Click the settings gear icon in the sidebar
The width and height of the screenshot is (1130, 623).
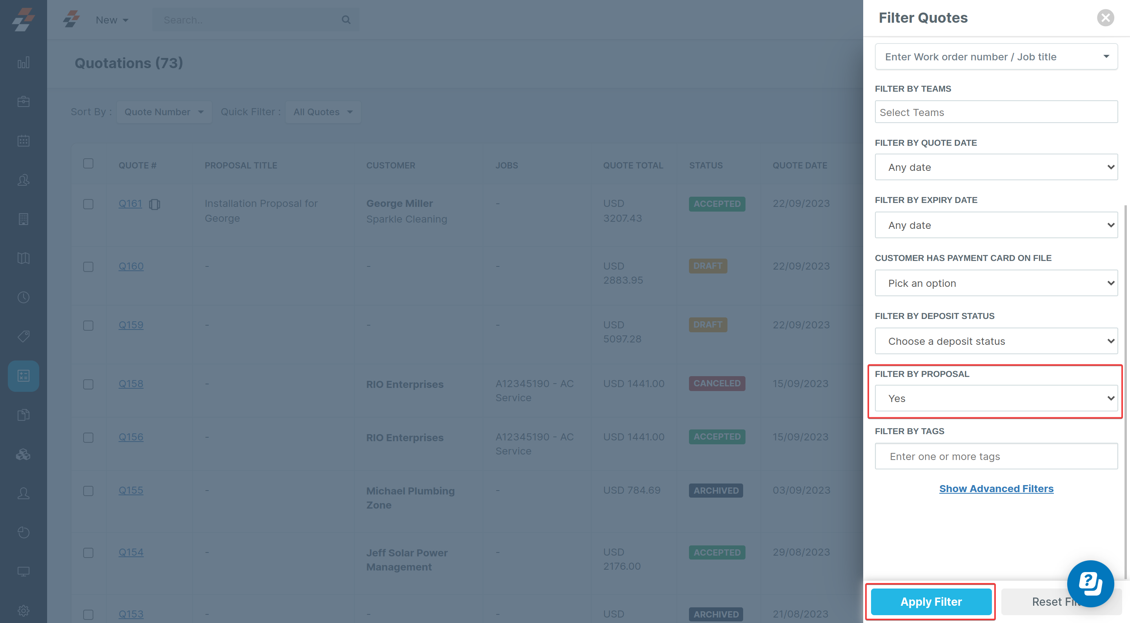[x=23, y=610]
